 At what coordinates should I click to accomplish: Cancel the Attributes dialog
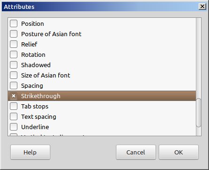[136, 152]
